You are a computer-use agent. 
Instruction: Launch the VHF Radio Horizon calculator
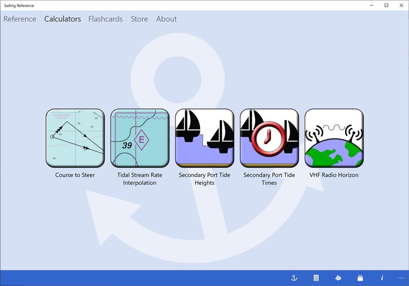click(x=334, y=138)
